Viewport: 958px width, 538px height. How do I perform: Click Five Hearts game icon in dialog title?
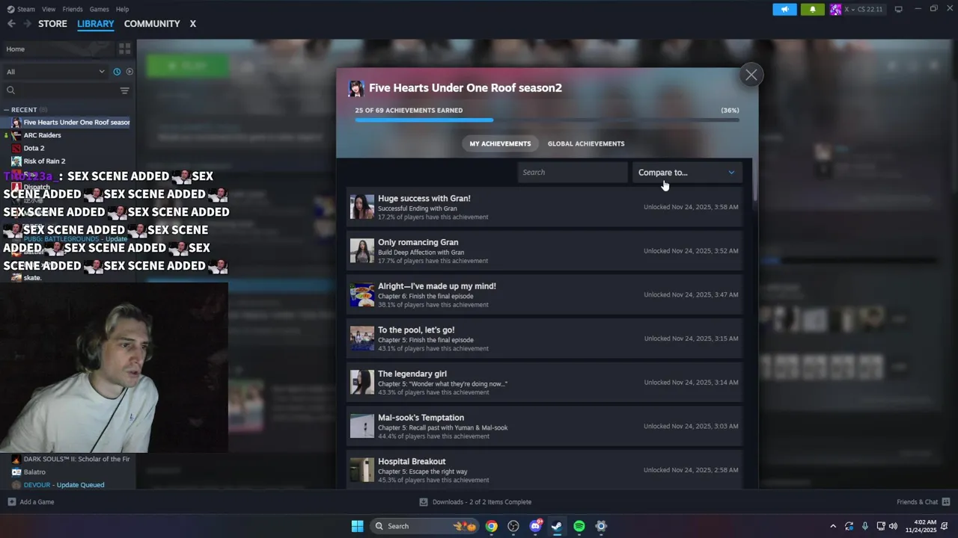(x=356, y=88)
